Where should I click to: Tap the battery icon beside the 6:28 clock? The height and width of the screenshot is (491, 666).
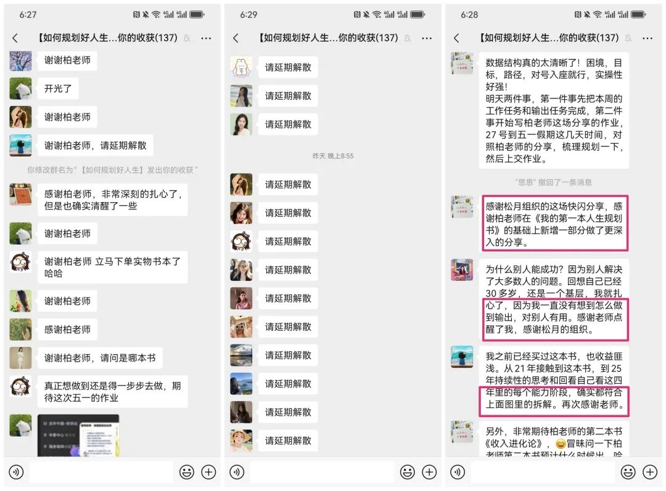point(638,14)
